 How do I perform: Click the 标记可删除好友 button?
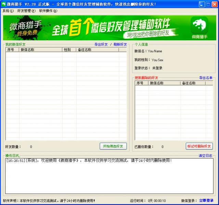click(199, 146)
